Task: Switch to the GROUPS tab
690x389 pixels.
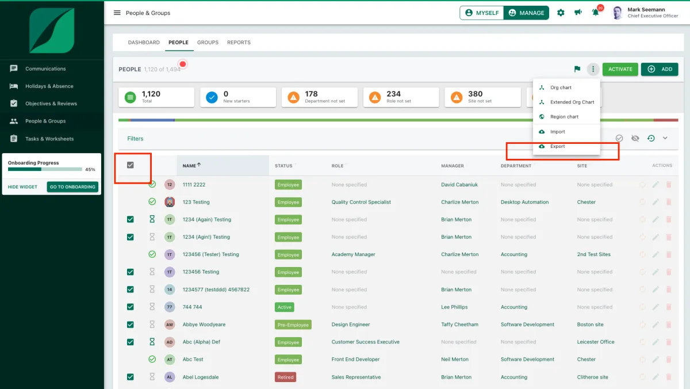Action: [208, 43]
